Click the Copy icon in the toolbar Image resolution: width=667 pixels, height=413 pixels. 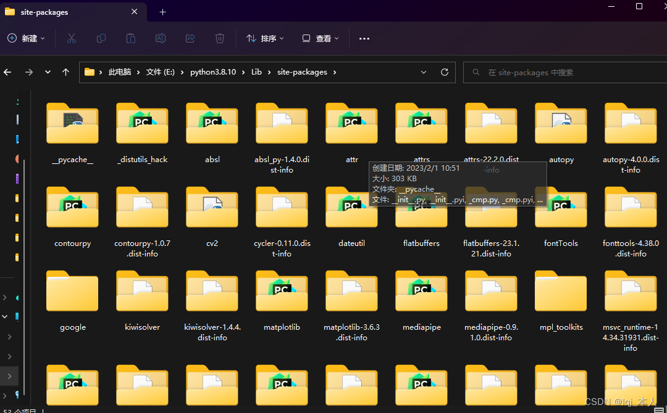point(101,38)
